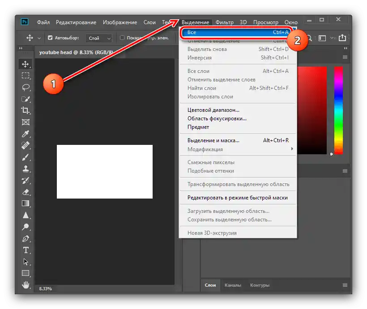Open the workspace switcher dropdown arrow

(x=333, y=38)
